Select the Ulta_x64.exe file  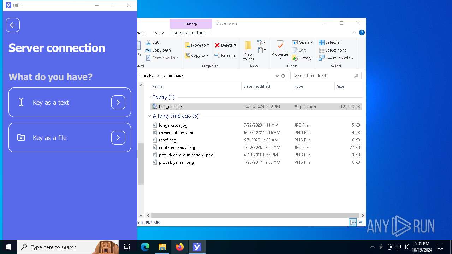click(256, 107)
